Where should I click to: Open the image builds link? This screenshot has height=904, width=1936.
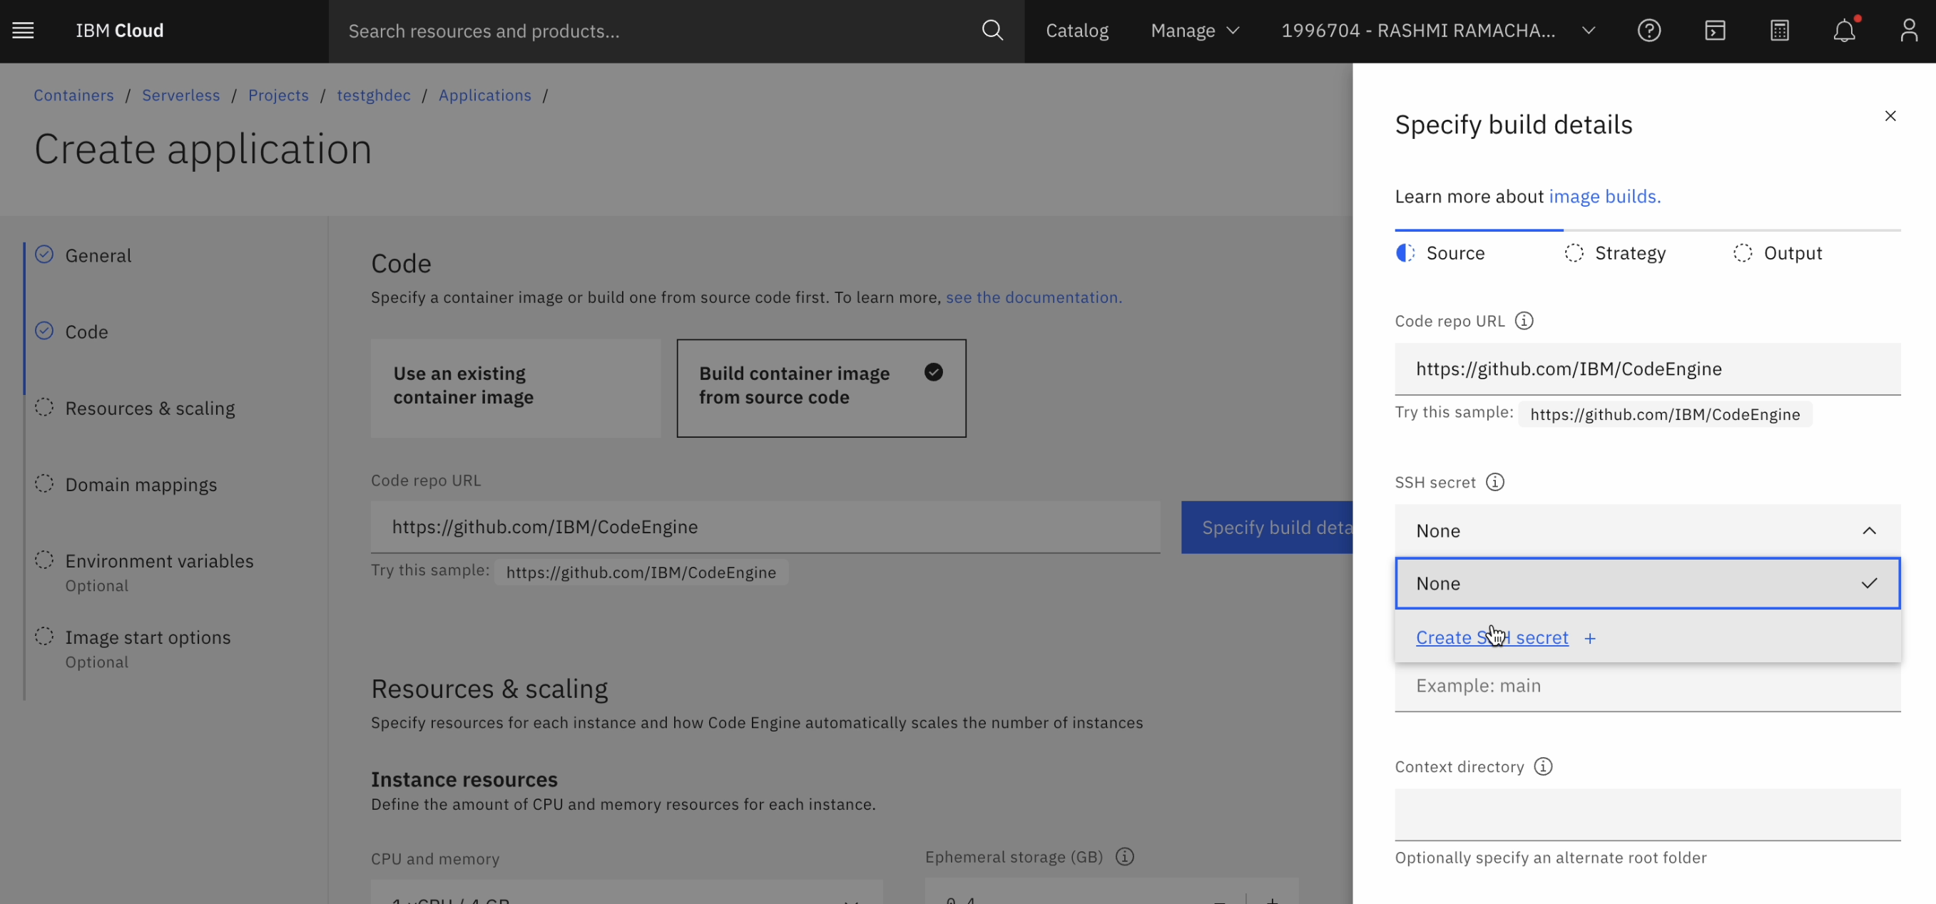1604,196
